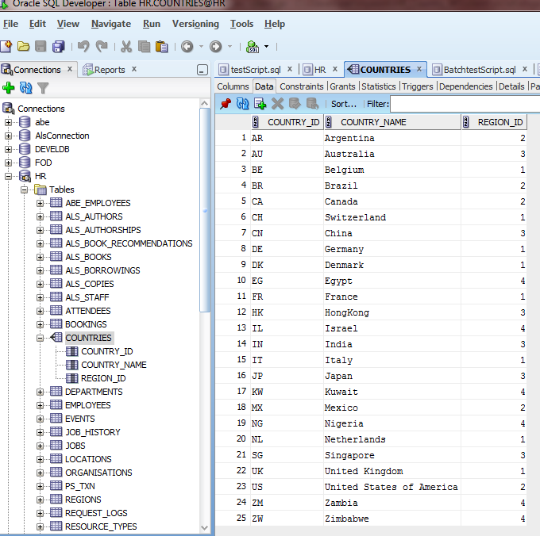
Task: Collapse the COUNTRIES table node
Action: pyautogui.click(x=40, y=338)
